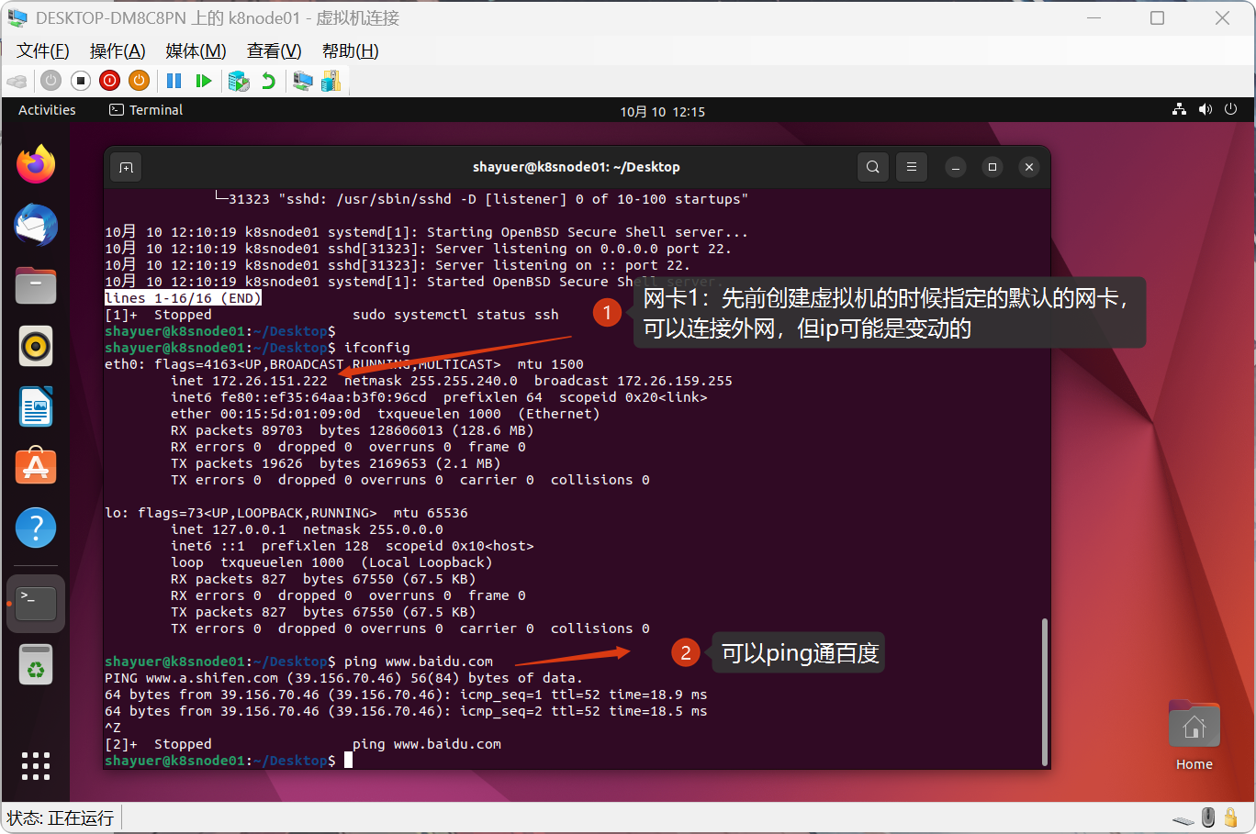Click the terminal search button
The height and width of the screenshot is (834, 1256).
[x=873, y=167]
